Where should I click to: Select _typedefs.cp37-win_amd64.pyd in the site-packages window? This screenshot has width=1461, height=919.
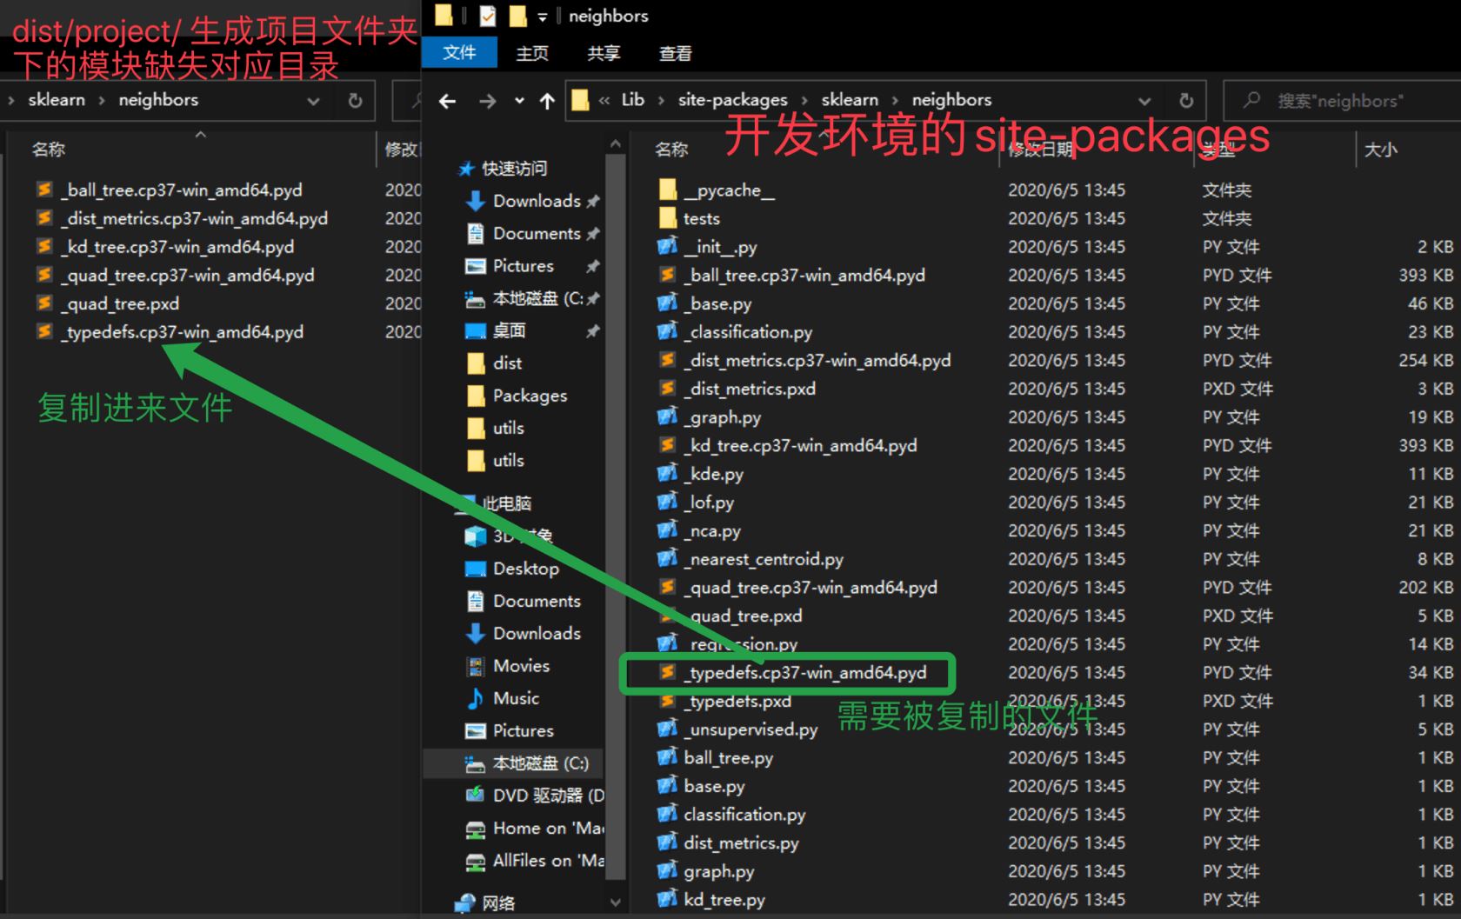[805, 672]
